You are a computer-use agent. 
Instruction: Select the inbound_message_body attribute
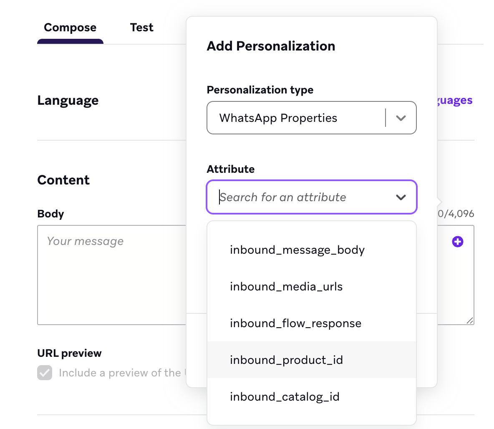click(x=297, y=250)
